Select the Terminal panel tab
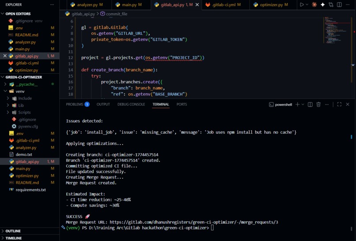 tap(161, 104)
